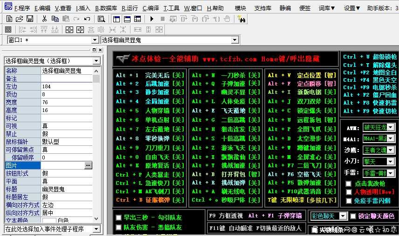The height and width of the screenshot is (236, 399).
Task: Click the align left edges icon
Action: click(22, 30)
